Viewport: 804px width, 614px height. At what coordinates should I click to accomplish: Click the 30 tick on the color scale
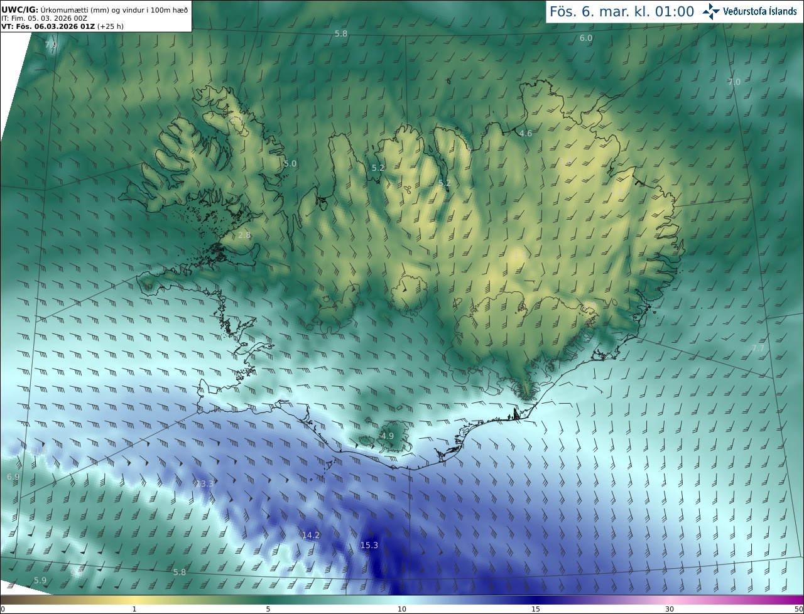670,609
